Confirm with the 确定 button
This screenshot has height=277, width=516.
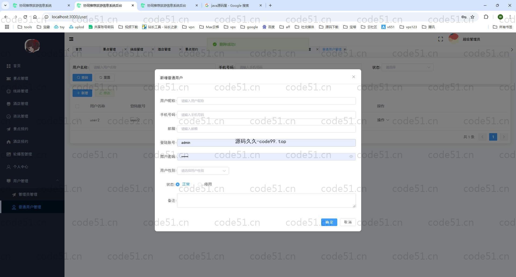[329, 222]
